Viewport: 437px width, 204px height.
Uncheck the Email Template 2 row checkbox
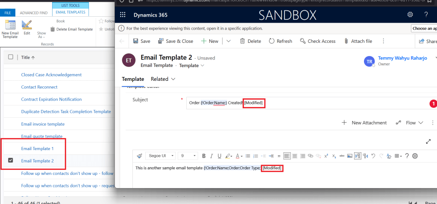(11, 160)
